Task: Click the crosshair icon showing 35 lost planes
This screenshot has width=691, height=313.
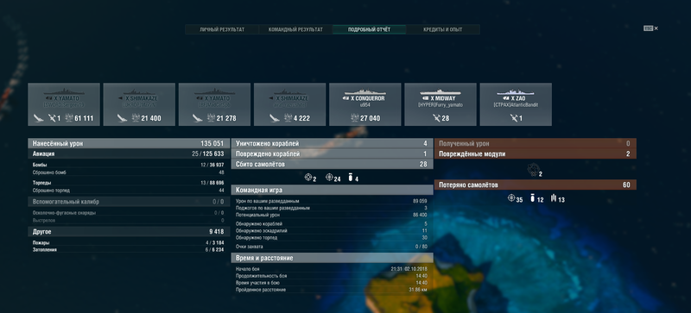Action: [511, 198]
